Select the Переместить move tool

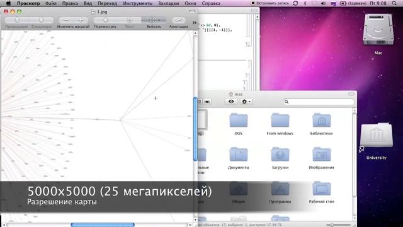pyautogui.click(x=105, y=20)
